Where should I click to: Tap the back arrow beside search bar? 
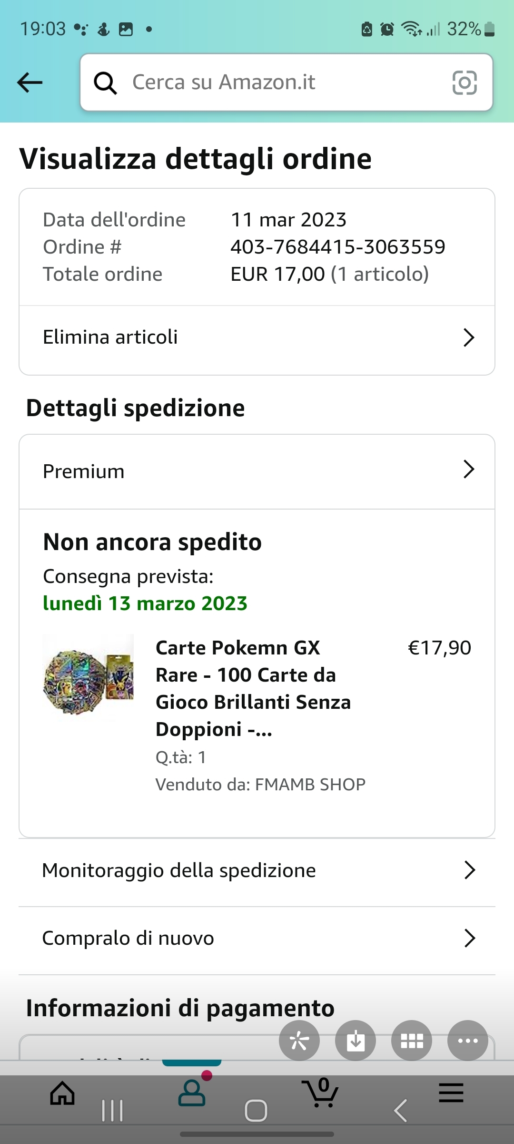30,82
